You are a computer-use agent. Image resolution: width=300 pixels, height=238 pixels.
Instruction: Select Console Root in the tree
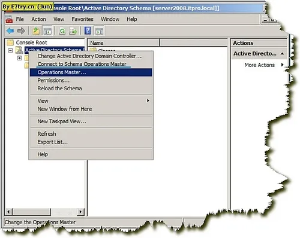click(31, 42)
